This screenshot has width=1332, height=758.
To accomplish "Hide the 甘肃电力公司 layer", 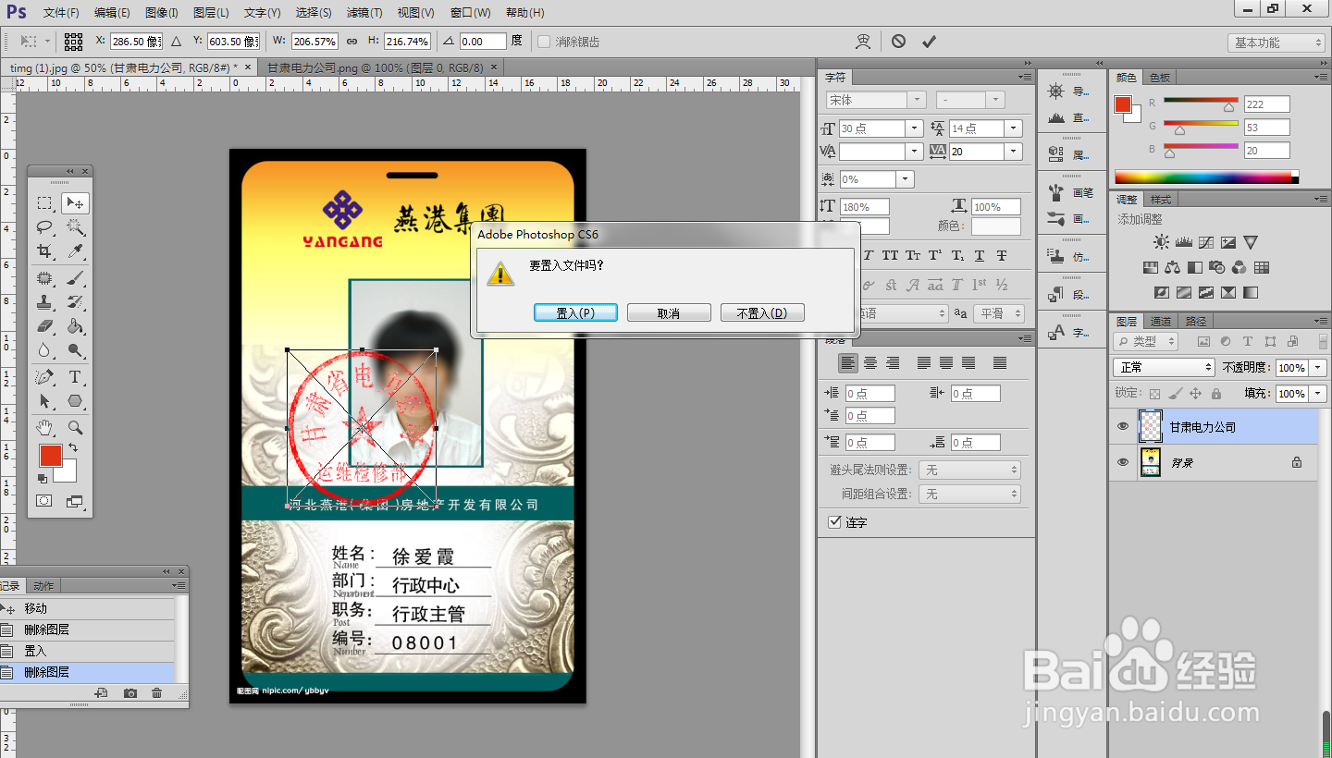I will 1123,427.
